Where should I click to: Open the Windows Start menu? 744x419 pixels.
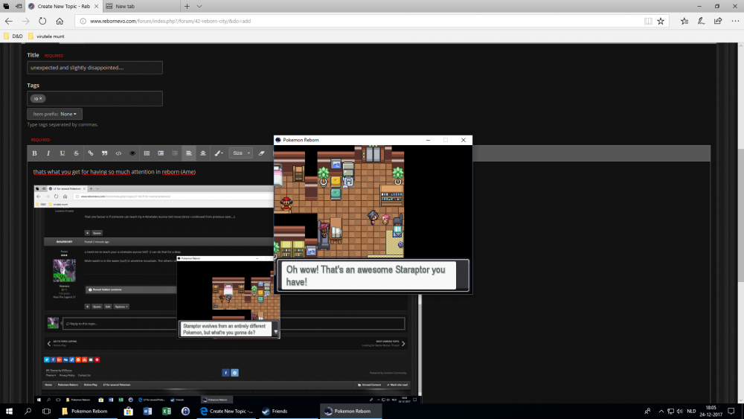9,412
